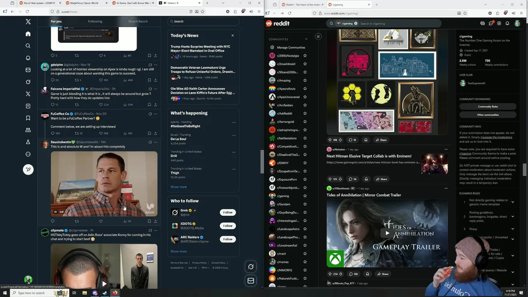The width and height of the screenshot is (528, 297).
Task: Open Roach Ranch tab on X
Action: click(x=138, y=21)
